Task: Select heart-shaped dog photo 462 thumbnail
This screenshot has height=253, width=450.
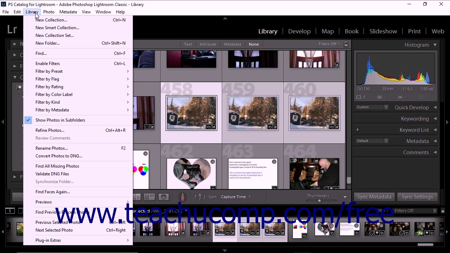Action: click(191, 174)
